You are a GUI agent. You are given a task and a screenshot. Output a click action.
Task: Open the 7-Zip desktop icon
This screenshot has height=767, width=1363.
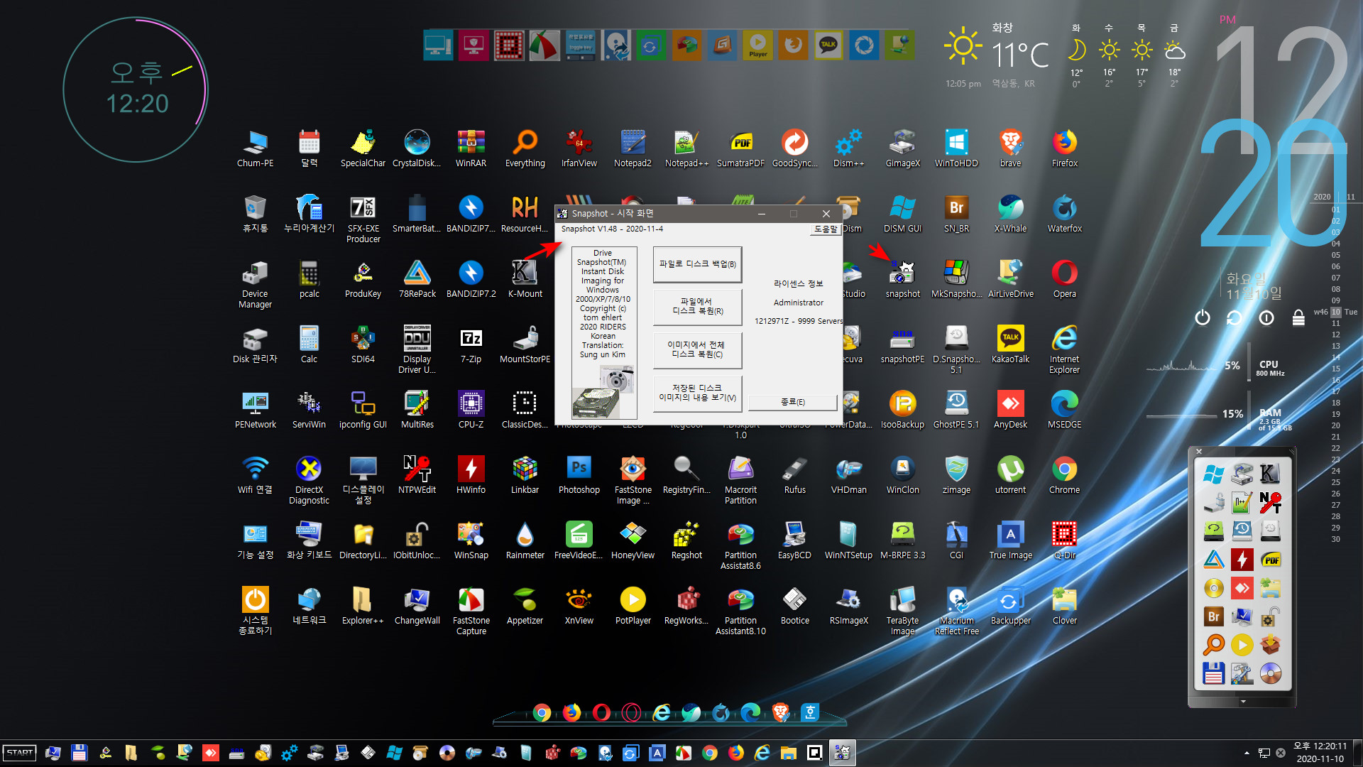471,344
